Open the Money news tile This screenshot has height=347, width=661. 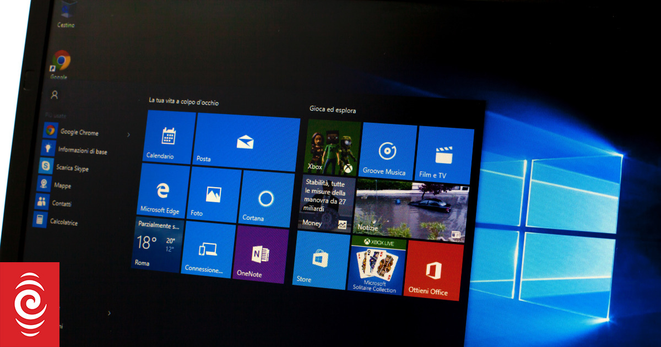tap(327, 203)
